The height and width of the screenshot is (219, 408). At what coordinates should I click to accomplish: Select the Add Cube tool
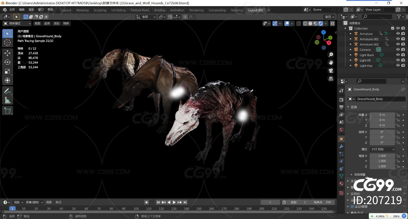click(8, 111)
